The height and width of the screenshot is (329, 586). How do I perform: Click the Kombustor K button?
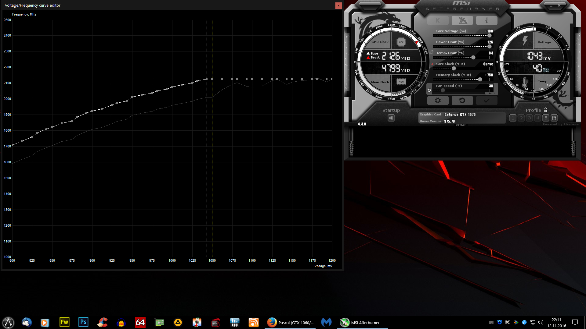pyautogui.click(x=438, y=20)
